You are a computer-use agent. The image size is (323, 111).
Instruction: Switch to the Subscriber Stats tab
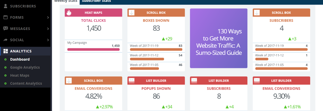[x=96, y=1]
